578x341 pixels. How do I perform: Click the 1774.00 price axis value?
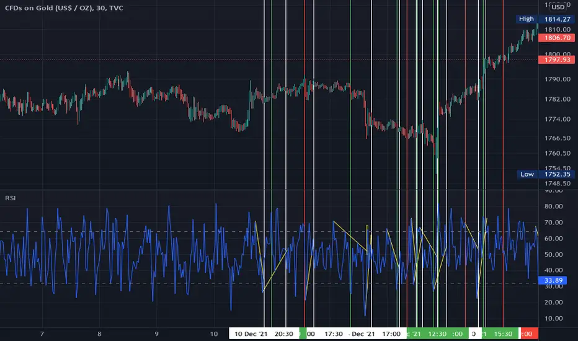coord(558,119)
